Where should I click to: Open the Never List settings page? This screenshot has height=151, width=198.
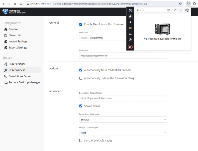pyautogui.click(x=15, y=35)
